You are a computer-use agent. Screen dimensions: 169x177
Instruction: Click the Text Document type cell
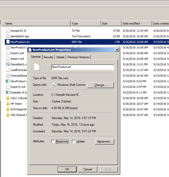[x=81, y=36]
